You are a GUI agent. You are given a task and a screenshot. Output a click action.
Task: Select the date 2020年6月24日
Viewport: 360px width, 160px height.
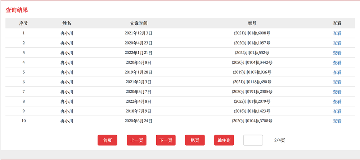[139, 121]
